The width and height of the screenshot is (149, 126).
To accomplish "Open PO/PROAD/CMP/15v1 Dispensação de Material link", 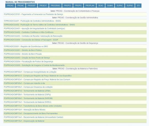I will pyautogui.click(x=24, y=121).
